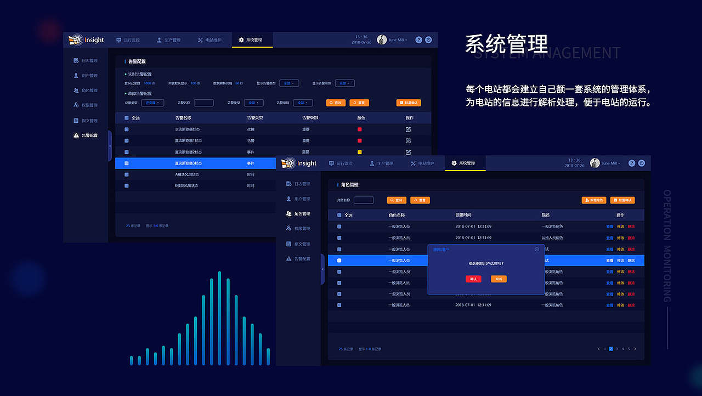Click the red color swatch for 交流断路器状态
702x396 pixels.
360,129
